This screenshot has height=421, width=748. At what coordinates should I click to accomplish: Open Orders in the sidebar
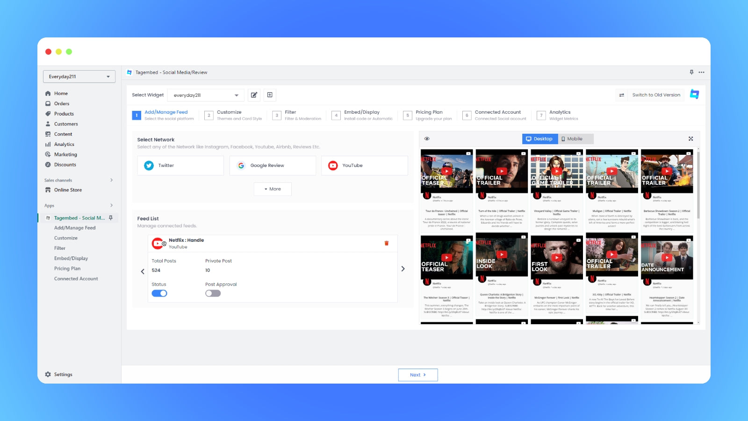point(61,104)
